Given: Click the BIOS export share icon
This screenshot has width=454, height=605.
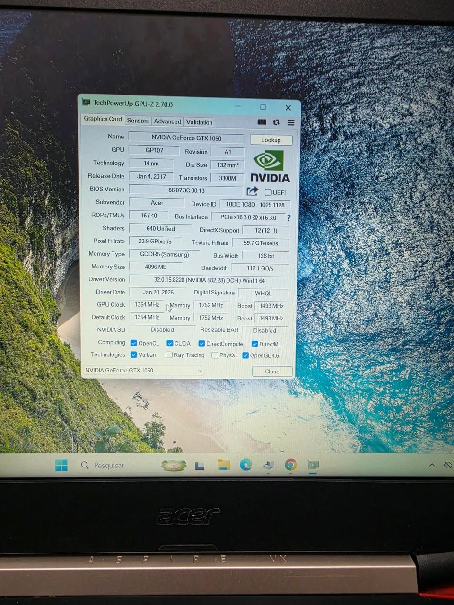Looking at the screenshot, I should click(252, 191).
